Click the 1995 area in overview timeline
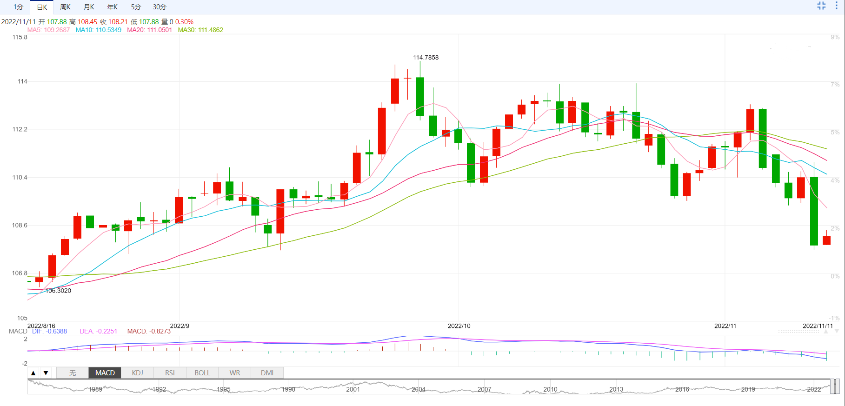The image size is (845, 406). tap(224, 389)
